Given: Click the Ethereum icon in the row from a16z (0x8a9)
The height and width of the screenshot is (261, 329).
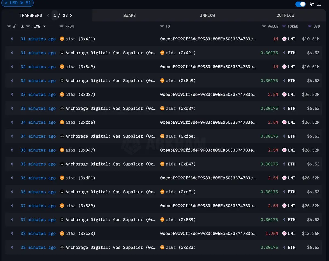Looking at the screenshot, I should tap(12, 67).
